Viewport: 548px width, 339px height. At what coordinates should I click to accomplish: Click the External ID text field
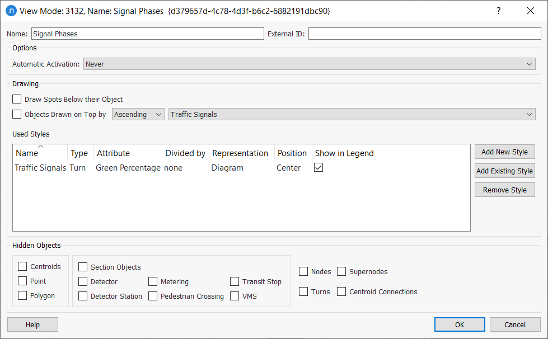click(x=424, y=34)
